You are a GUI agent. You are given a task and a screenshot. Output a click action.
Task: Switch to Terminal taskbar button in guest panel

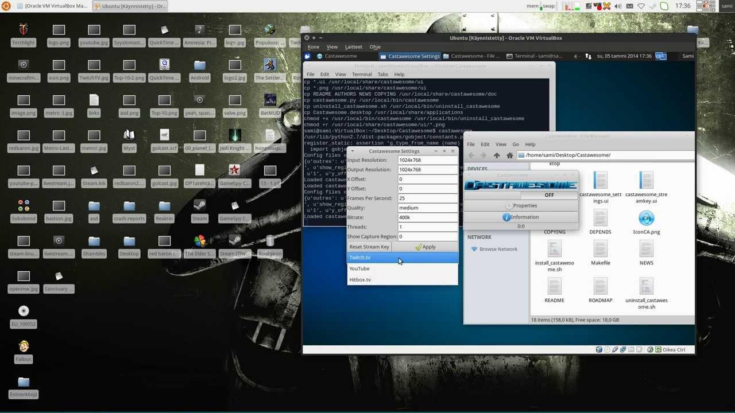(x=535, y=56)
